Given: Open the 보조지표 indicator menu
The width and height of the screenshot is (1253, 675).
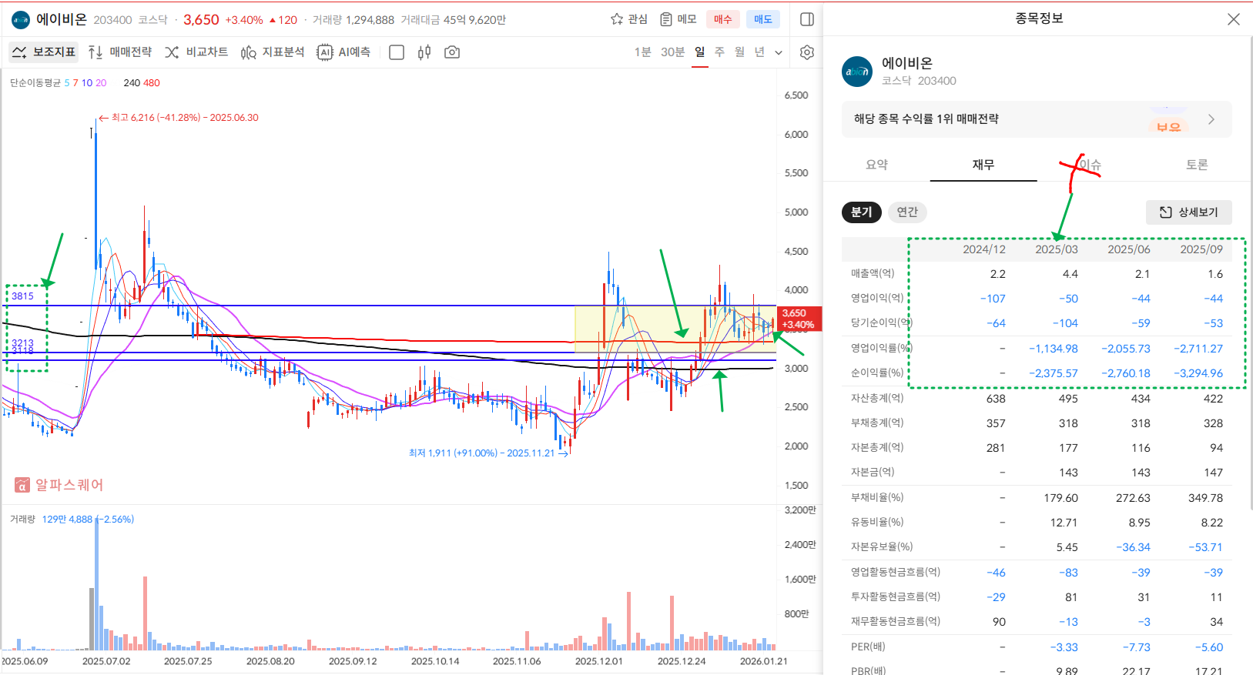Looking at the screenshot, I should point(44,52).
